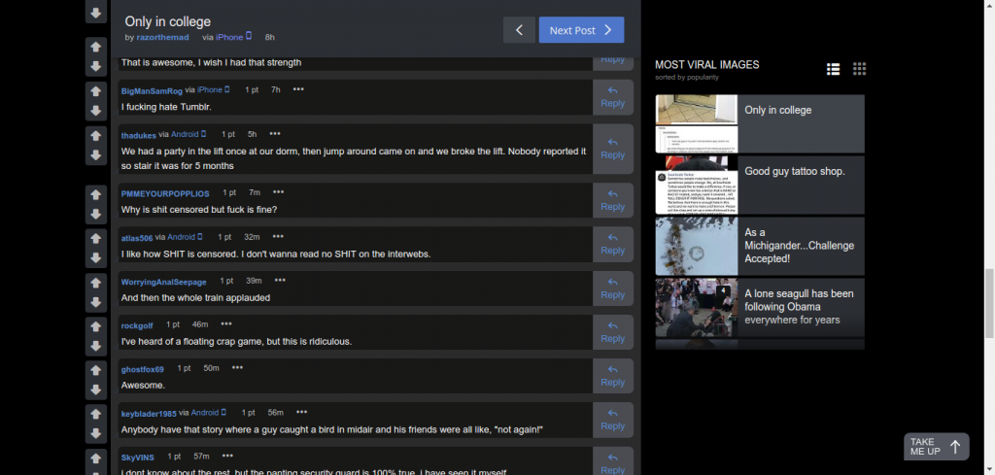This screenshot has width=995, height=475.
Task: Open options menu on rockgolf's comment
Action: click(226, 324)
